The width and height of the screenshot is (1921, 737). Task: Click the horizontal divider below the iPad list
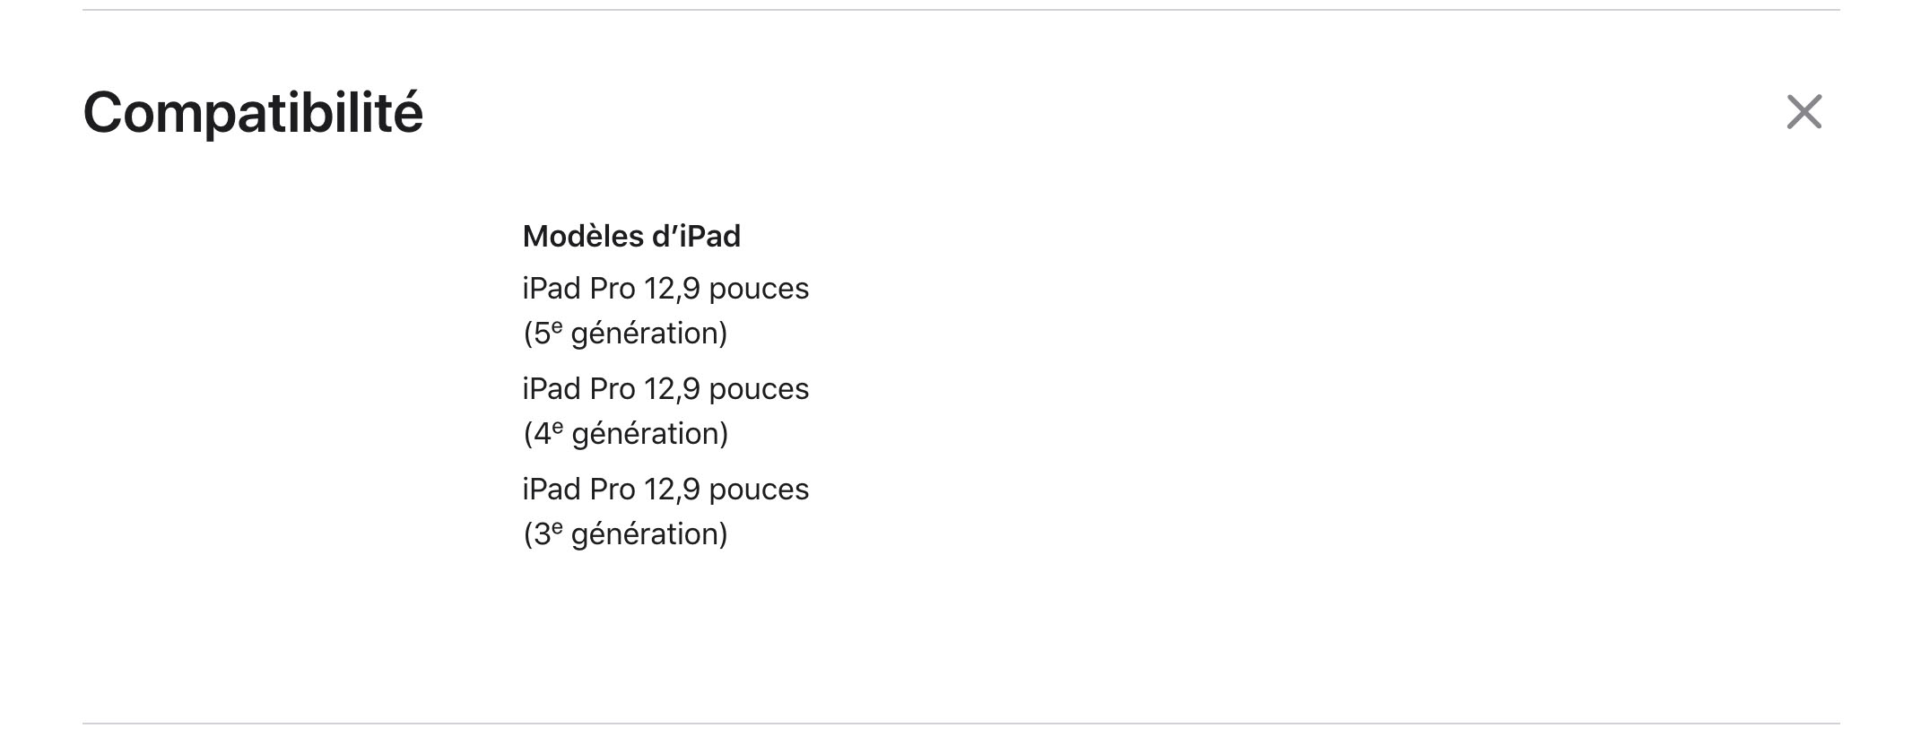coord(961,724)
